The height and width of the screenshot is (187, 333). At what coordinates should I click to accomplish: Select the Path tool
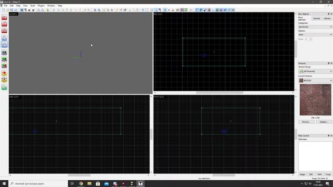tap(5, 87)
